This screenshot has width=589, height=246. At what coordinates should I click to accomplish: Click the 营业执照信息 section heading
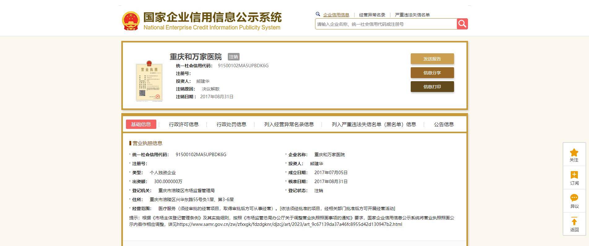[x=147, y=143]
